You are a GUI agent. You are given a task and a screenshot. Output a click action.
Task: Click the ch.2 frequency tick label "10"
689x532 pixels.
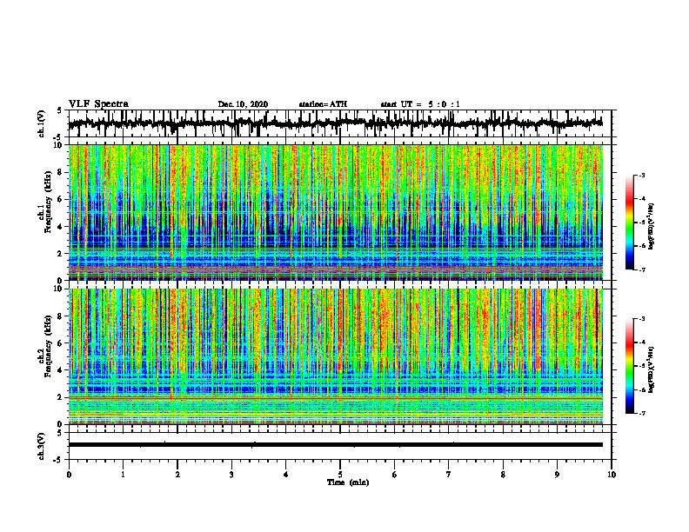59,289
